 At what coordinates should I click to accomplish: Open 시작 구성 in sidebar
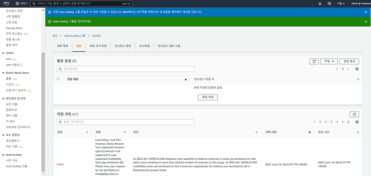click(12, 161)
